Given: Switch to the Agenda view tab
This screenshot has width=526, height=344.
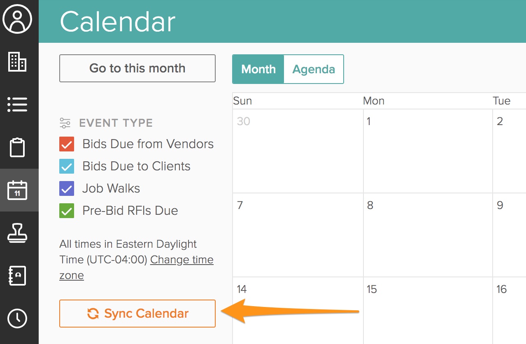Looking at the screenshot, I should point(314,69).
